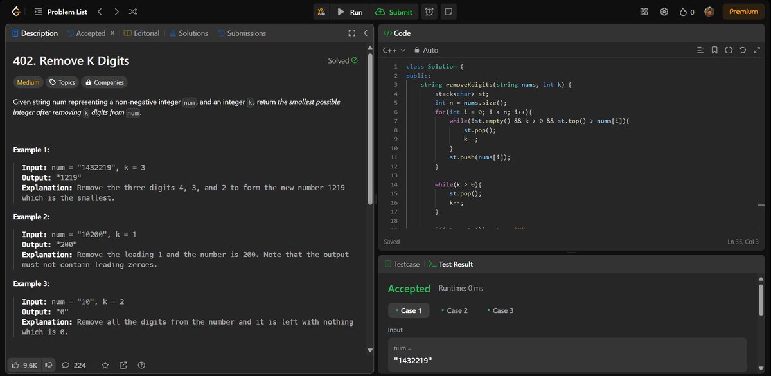The image size is (771, 376).
Task: Go to the previous problem arrow
Action: click(x=100, y=12)
